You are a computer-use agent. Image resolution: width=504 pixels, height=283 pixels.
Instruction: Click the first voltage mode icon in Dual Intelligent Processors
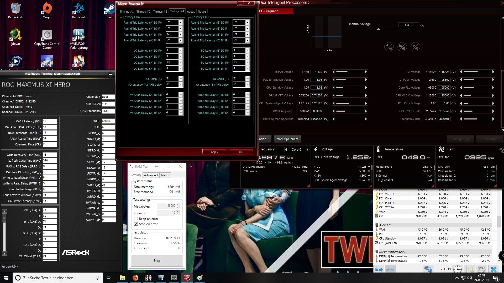pos(389,47)
